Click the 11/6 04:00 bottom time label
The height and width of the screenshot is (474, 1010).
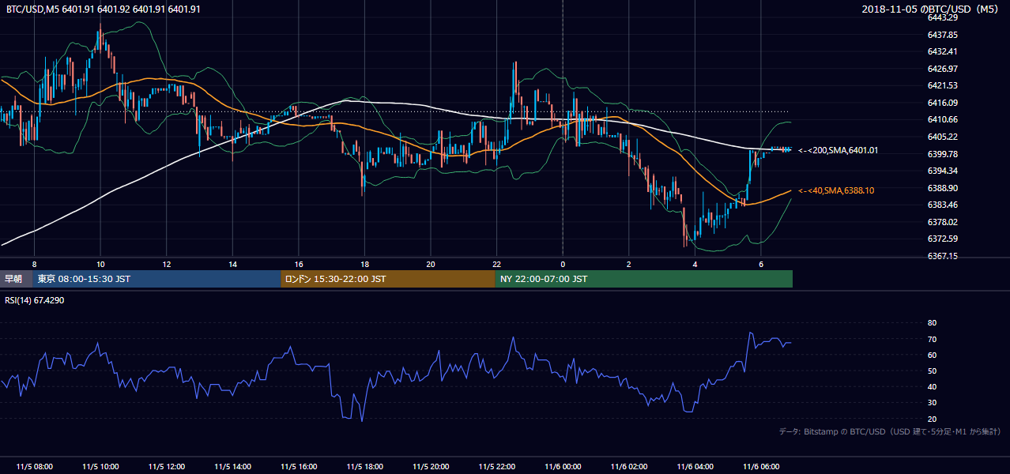coord(695,466)
